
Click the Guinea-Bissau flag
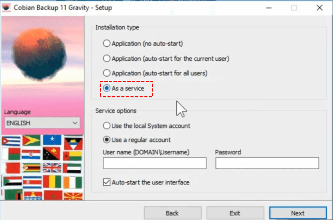(x=72, y=156)
